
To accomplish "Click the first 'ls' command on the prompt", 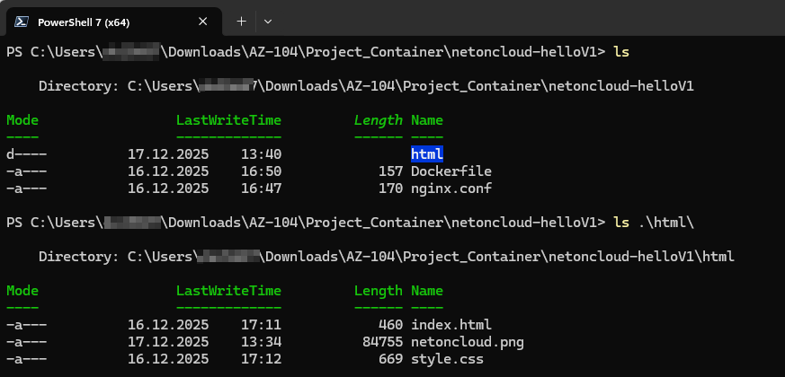I will pyautogui.click(x=620, y=51).
